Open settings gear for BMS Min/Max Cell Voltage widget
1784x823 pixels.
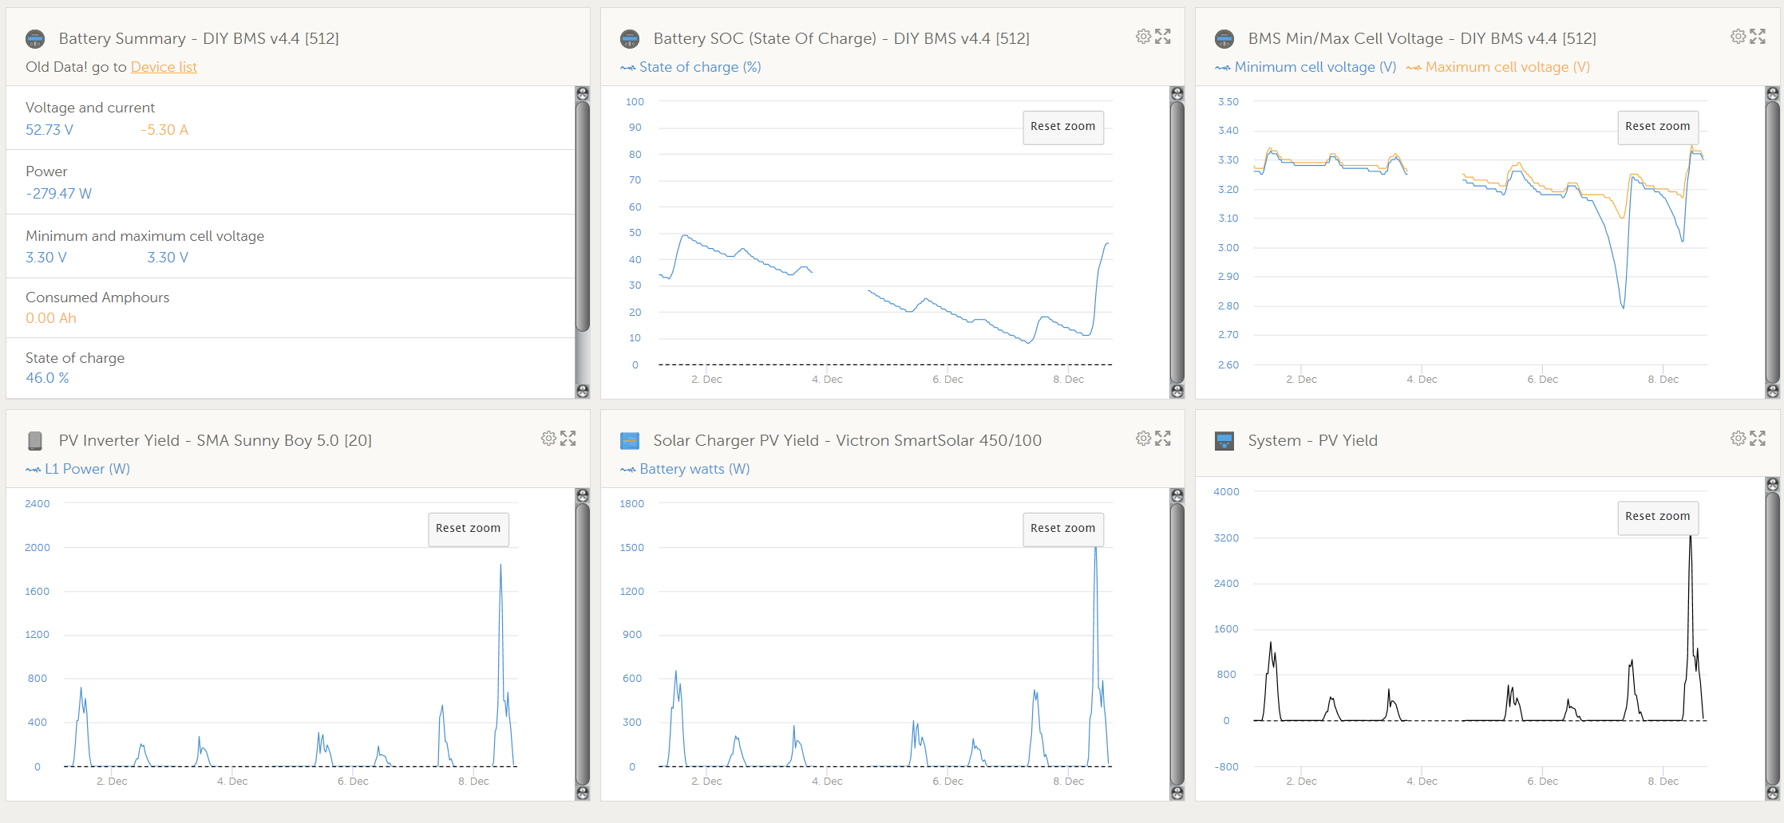click(x=1738, y=37)
